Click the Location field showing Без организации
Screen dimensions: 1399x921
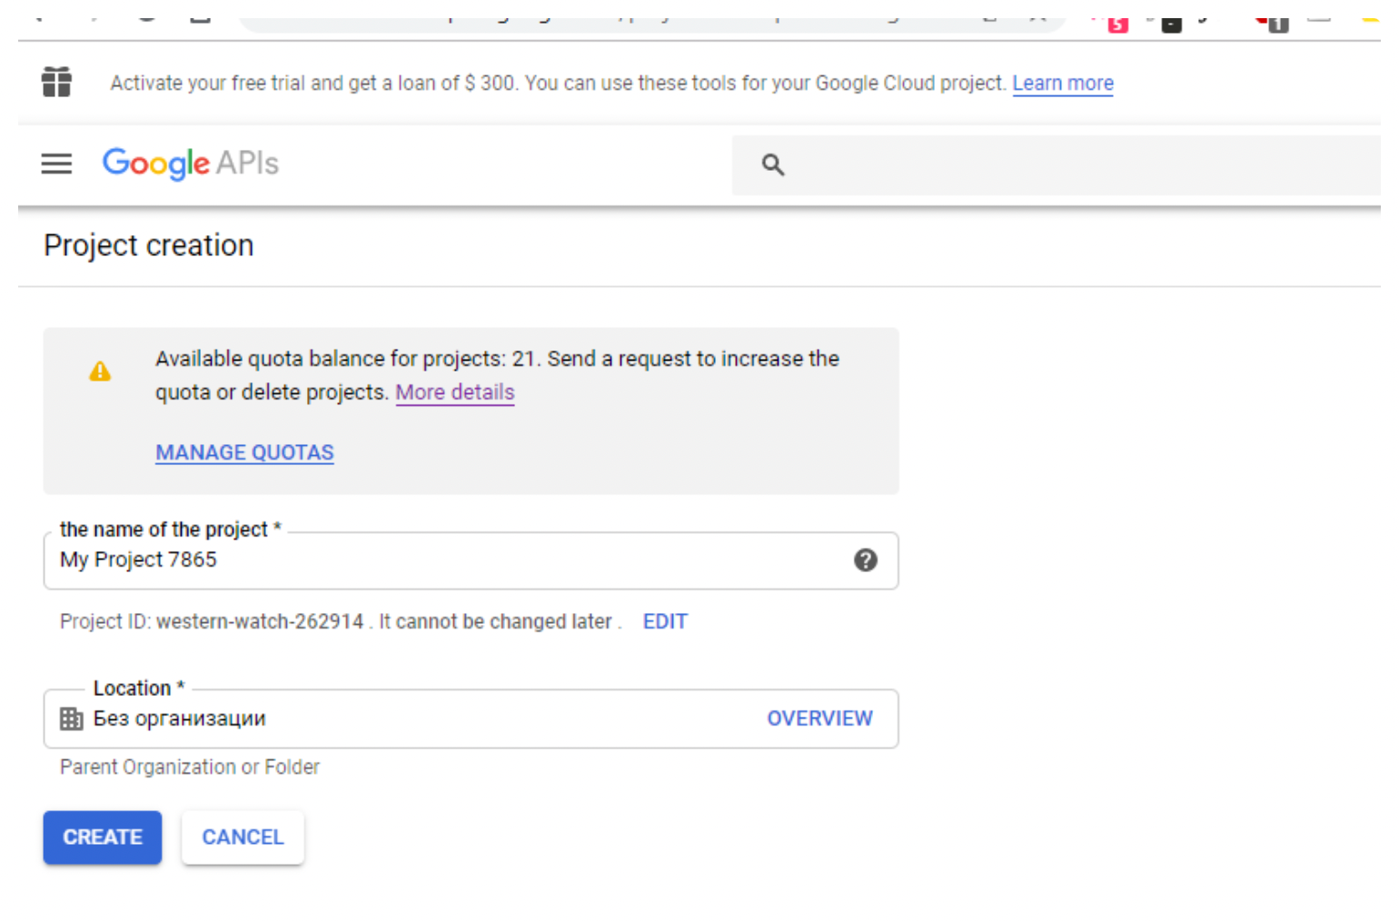point(471,718)
